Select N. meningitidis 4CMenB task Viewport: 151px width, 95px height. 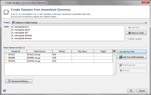click(x=22, y=35)
